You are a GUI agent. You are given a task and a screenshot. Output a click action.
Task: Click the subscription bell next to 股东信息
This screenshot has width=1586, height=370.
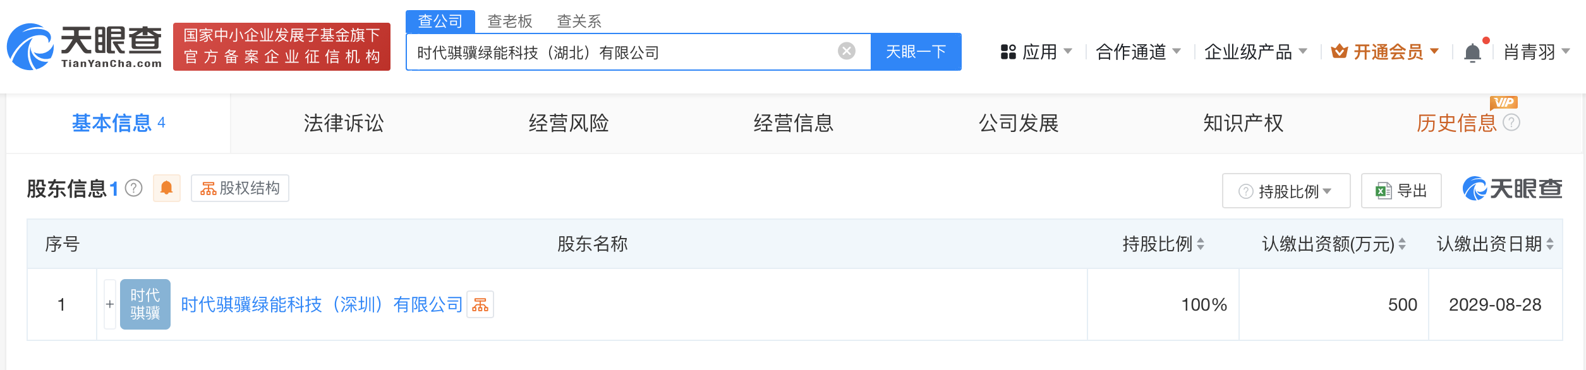[167, 188]
